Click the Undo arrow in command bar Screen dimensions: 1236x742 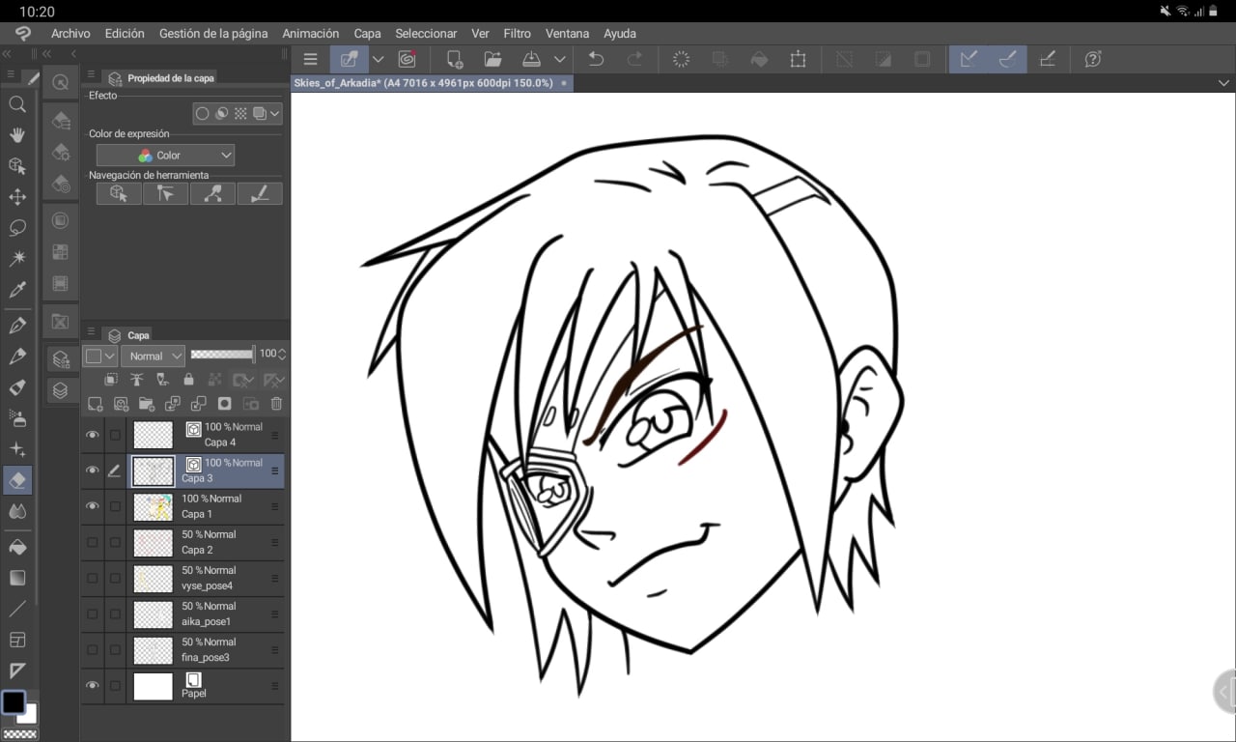click(596, 59)
